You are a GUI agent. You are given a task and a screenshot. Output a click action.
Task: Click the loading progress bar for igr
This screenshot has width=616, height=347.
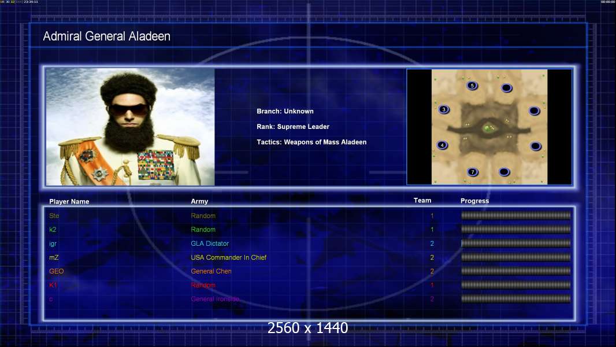click(515, 243)
